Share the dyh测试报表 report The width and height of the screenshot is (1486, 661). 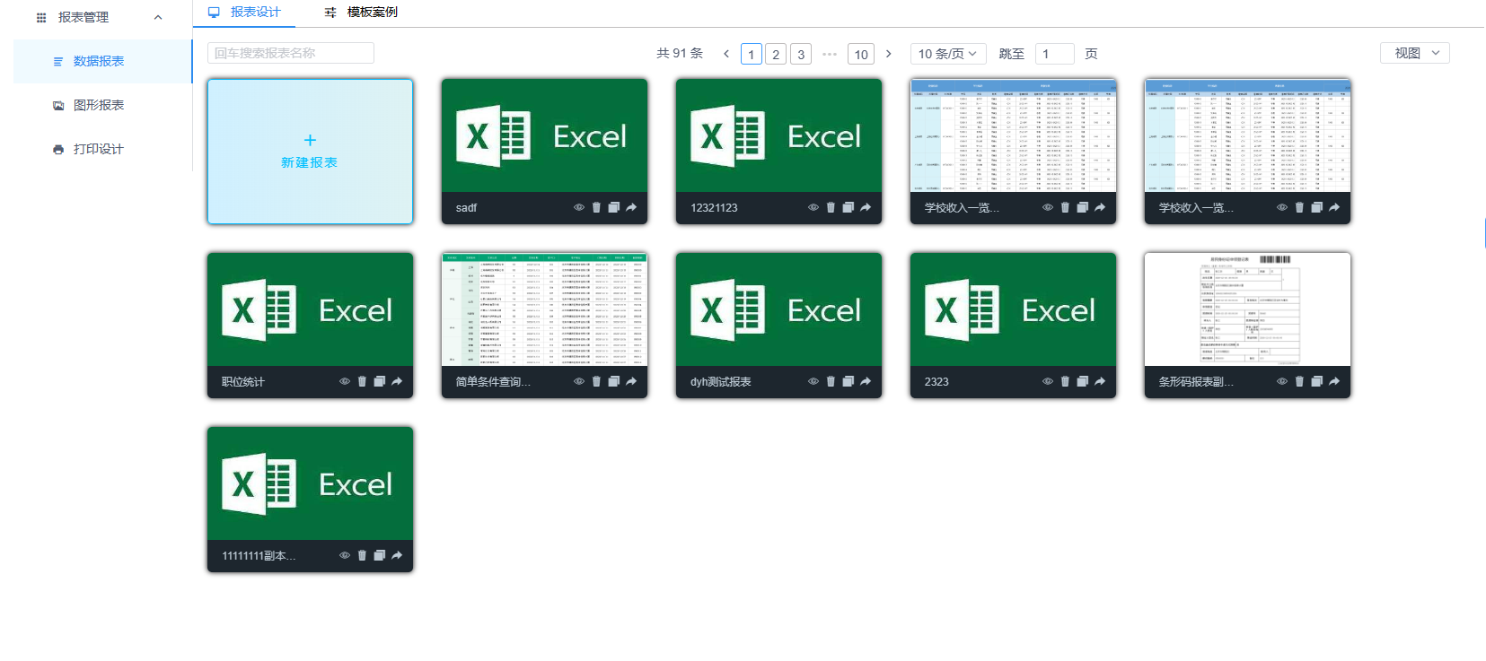coord(866,381)
